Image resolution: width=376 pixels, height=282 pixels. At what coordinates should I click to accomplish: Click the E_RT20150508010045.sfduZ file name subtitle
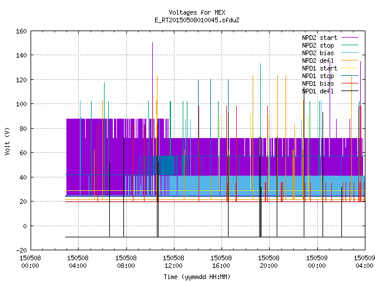point(197,20)
